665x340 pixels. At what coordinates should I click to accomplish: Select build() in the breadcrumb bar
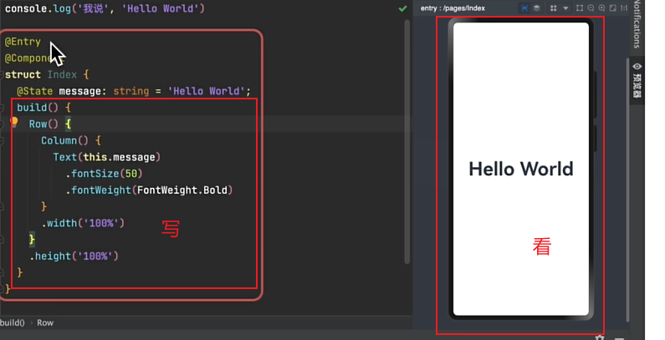tap(13, 322)
